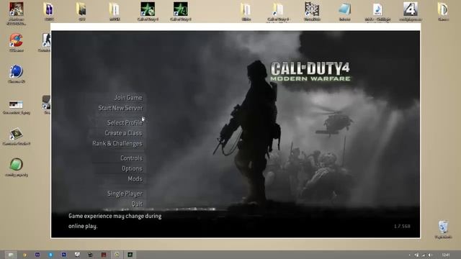The width and height of the screenshot is (461, 259).
Task: Open Create a Class
Action: pyautogui.click(x=123, y=133)
